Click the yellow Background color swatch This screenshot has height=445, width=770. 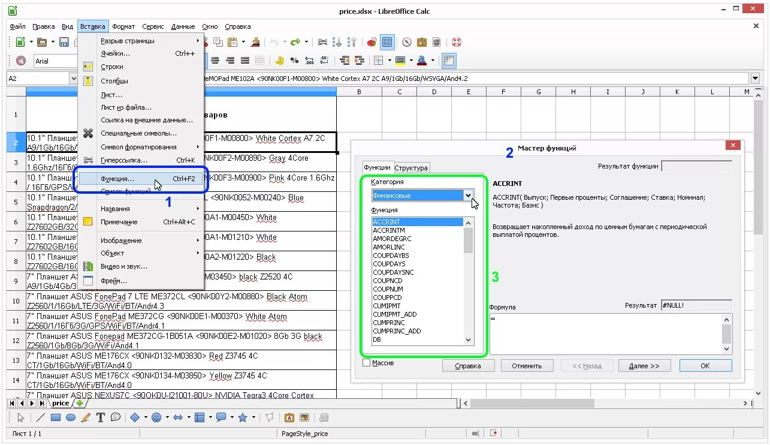(400, 61)
